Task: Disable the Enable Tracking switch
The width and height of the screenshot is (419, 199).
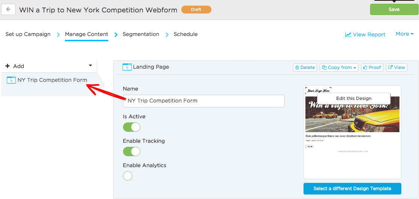Action: tap(132, 152)
